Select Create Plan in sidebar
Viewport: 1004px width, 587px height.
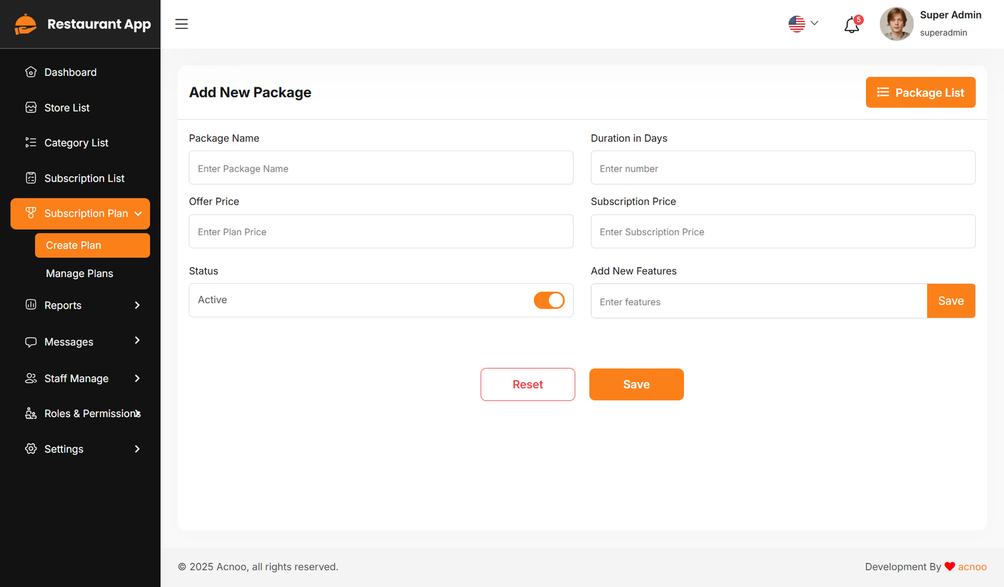(x=92, y=245)
